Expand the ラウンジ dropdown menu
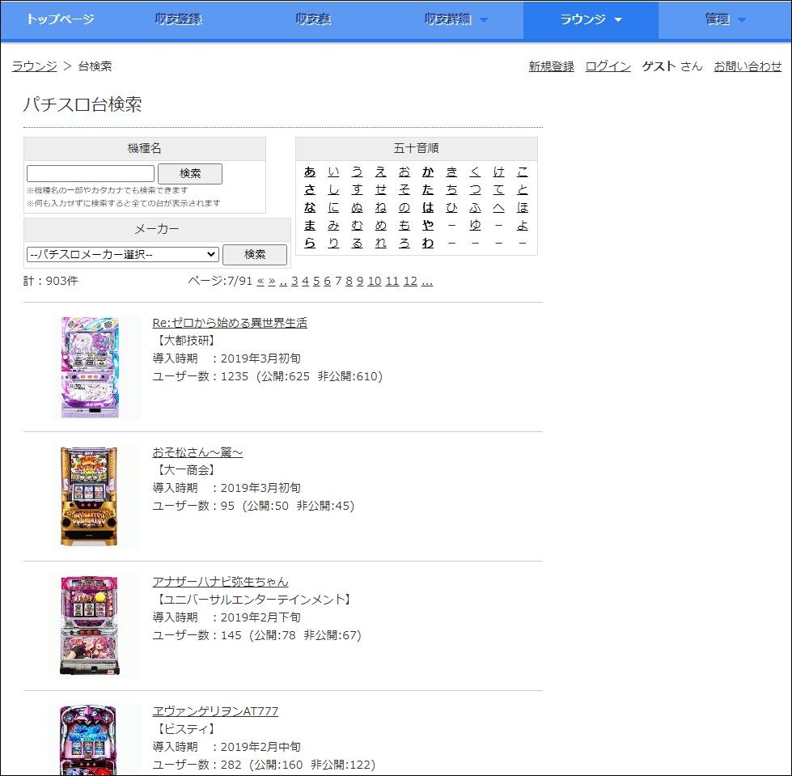This screenshot has width=792, height=776. tap(591, 19)
